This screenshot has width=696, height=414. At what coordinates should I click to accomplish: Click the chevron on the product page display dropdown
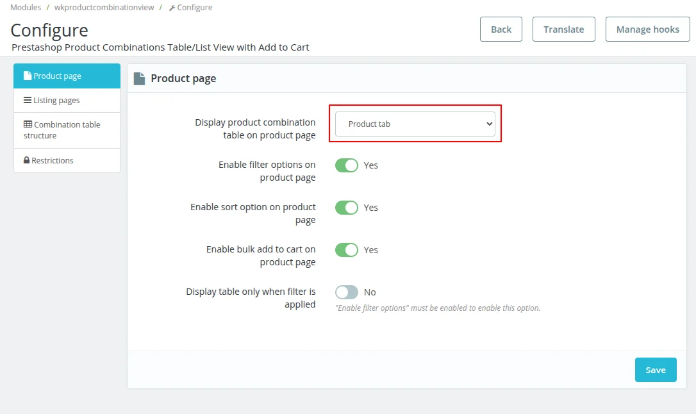[x=489, y=124]
